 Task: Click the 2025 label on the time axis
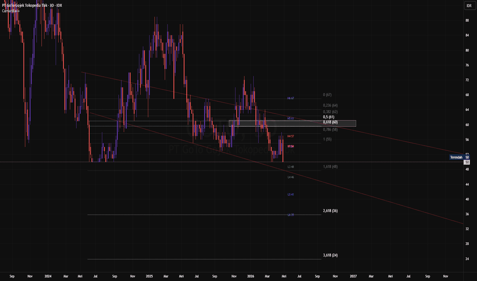click(149, 276)
